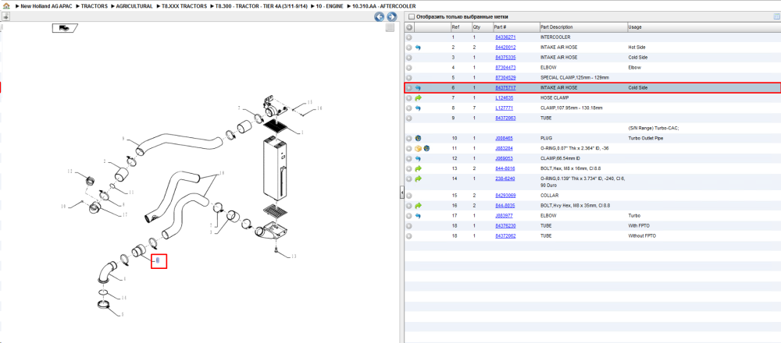
Task: Open the TRACTORS breadcrumb
Action: (x=95, y=6)
